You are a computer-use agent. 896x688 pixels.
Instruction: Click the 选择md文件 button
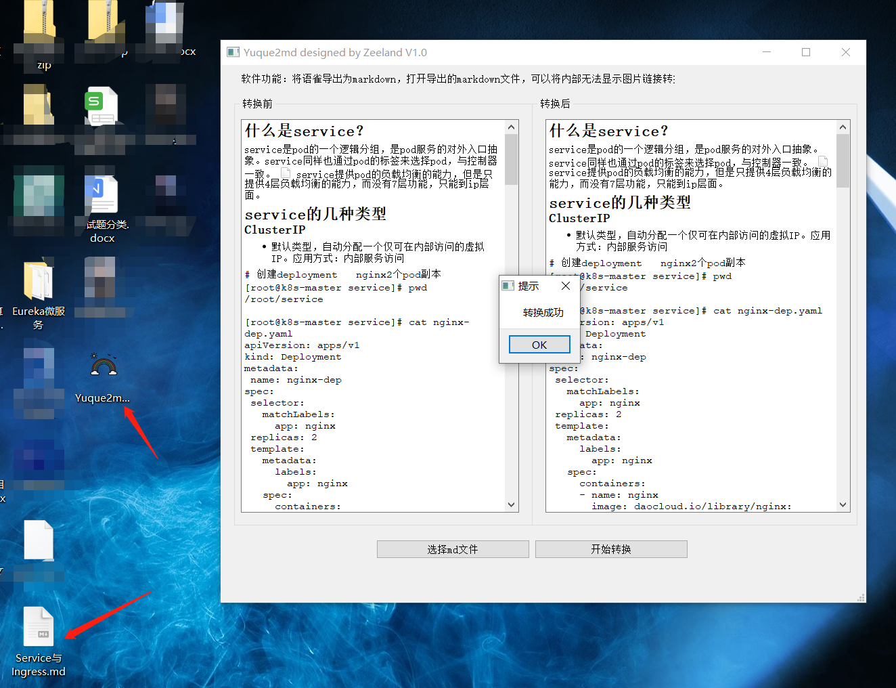click(x=453, y=549)
